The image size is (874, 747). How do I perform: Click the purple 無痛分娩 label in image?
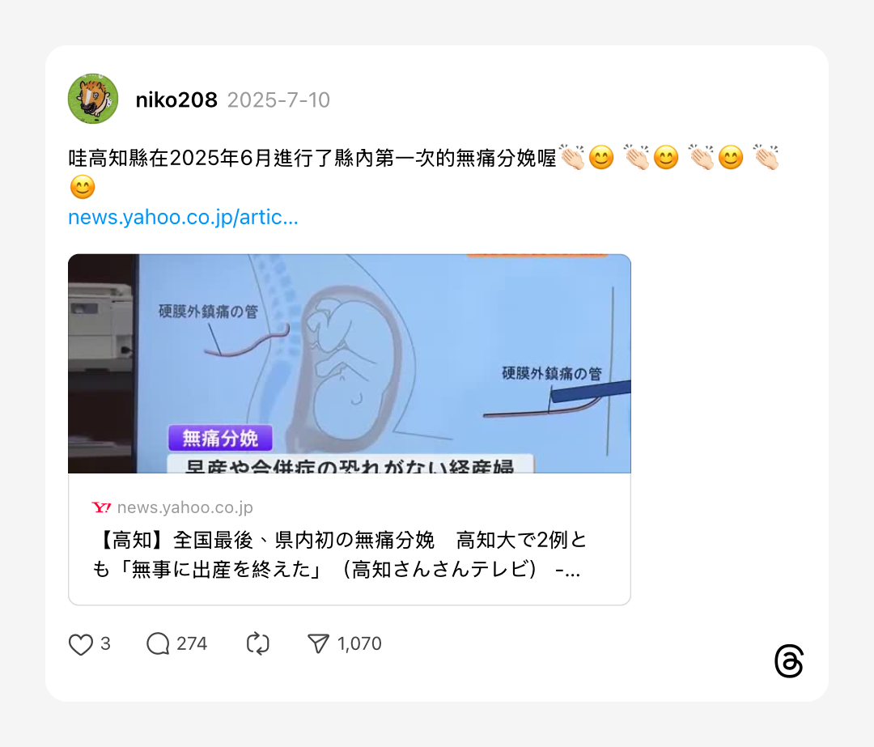point(221,438)
